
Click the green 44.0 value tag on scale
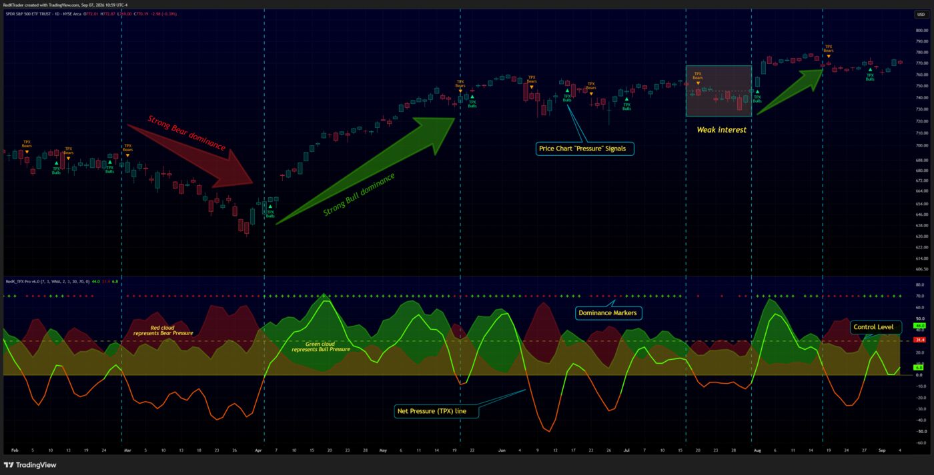921,326
